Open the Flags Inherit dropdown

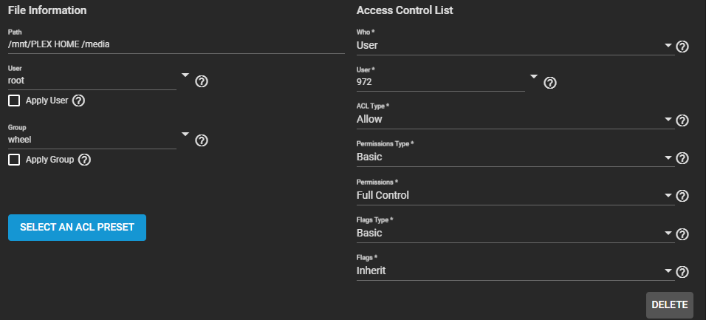(x=515, y=271)
